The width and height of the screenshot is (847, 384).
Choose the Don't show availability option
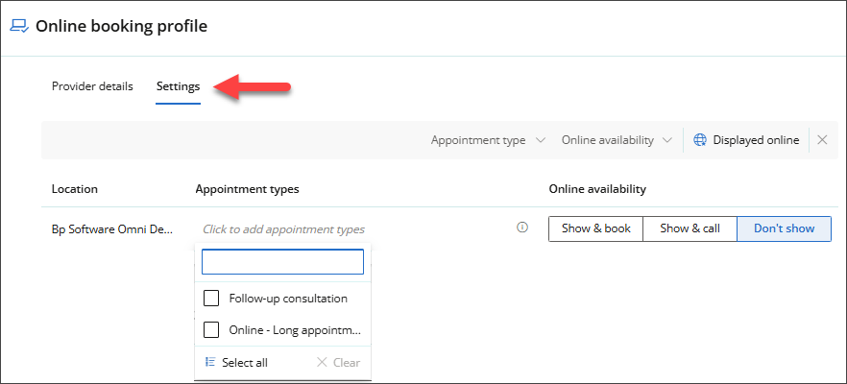pos(784,228)
